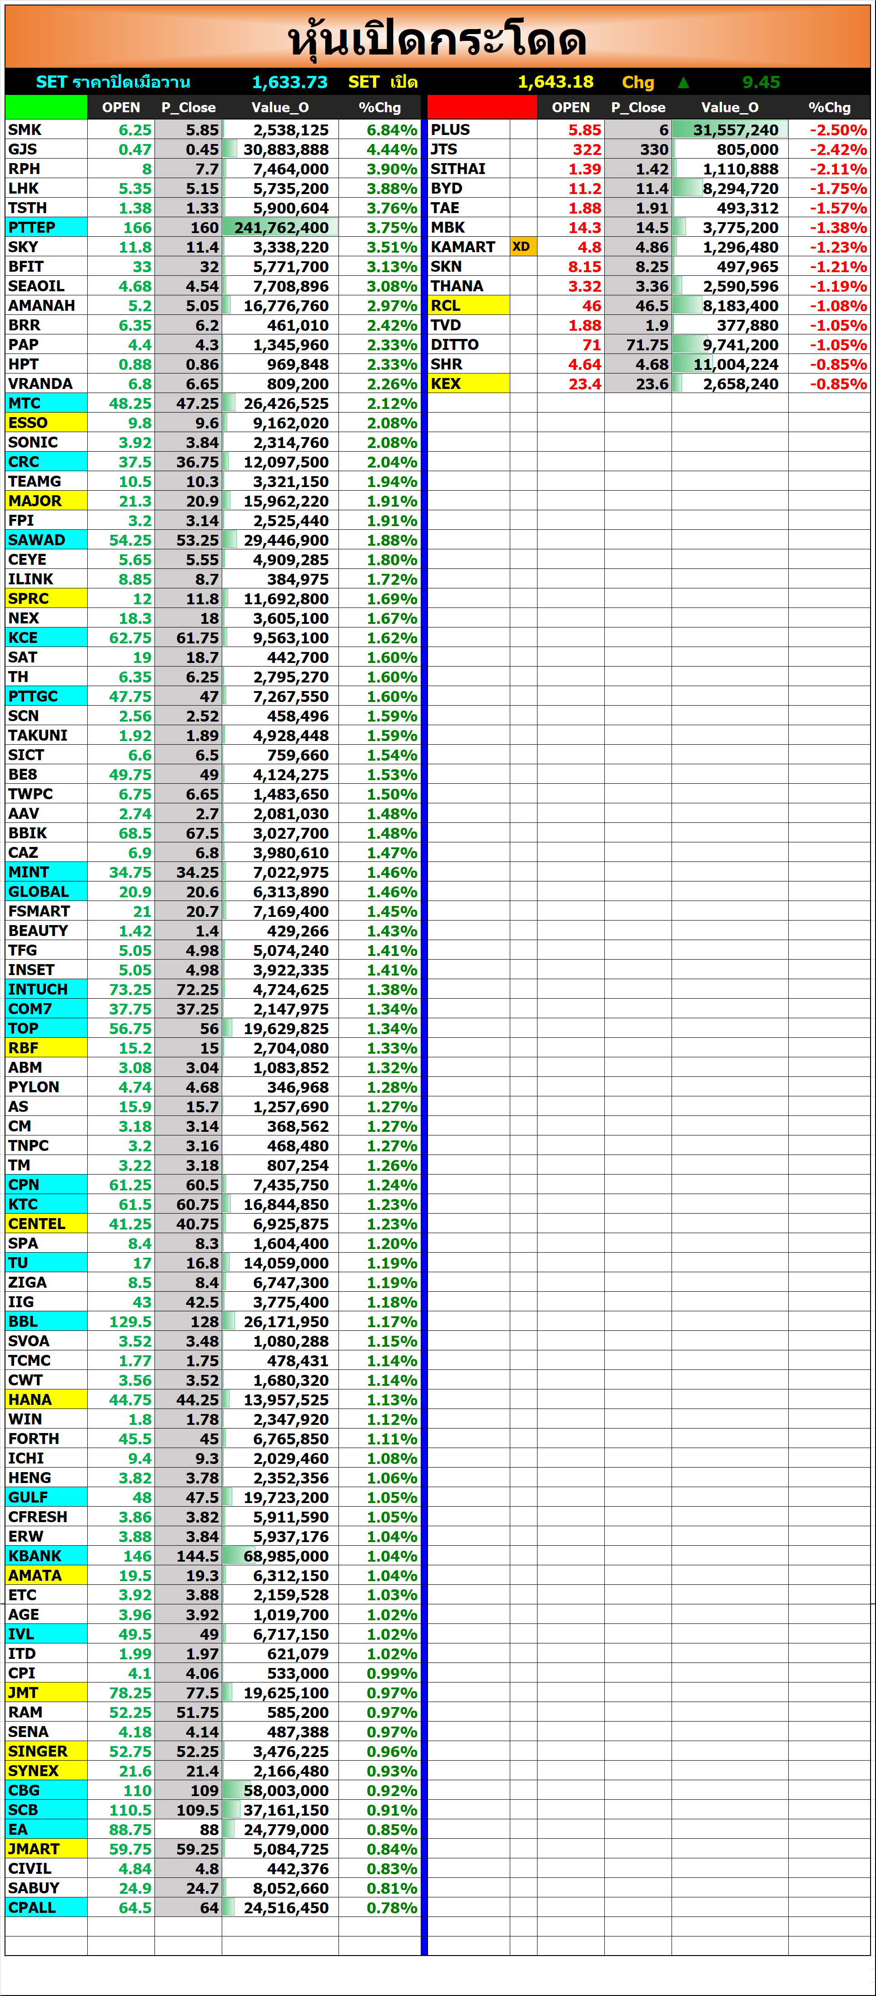Click the BYD ticker cell
The height and width of the screenshot is (1996, 876).
click(x=468, y=188)
